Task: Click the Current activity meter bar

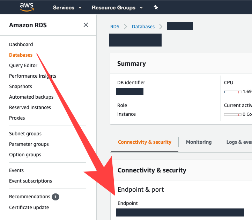Action: (x=233, y=114)
